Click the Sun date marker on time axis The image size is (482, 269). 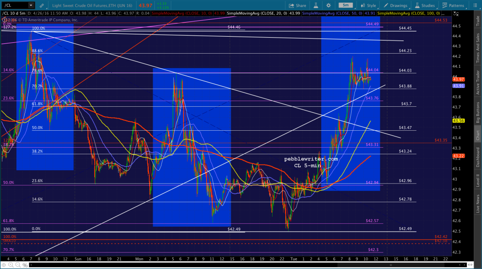(x=78, y=259)
